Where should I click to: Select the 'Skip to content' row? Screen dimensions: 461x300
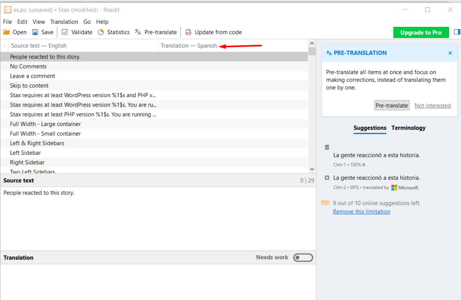click(x=154, y=85)
